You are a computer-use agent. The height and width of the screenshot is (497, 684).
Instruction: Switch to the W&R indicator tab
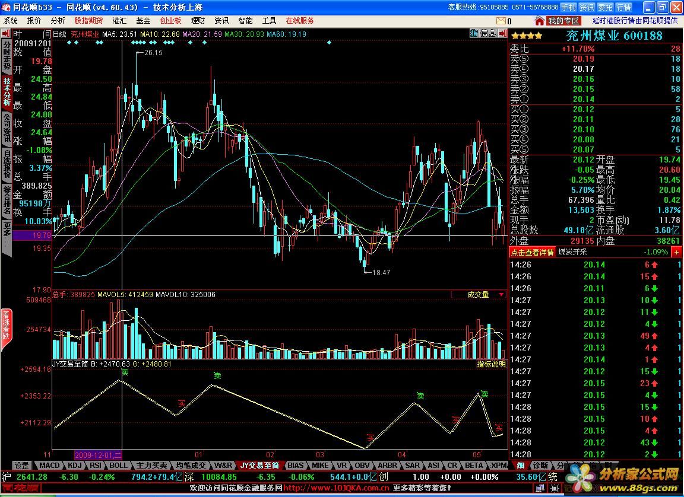[x=223, y=465]
